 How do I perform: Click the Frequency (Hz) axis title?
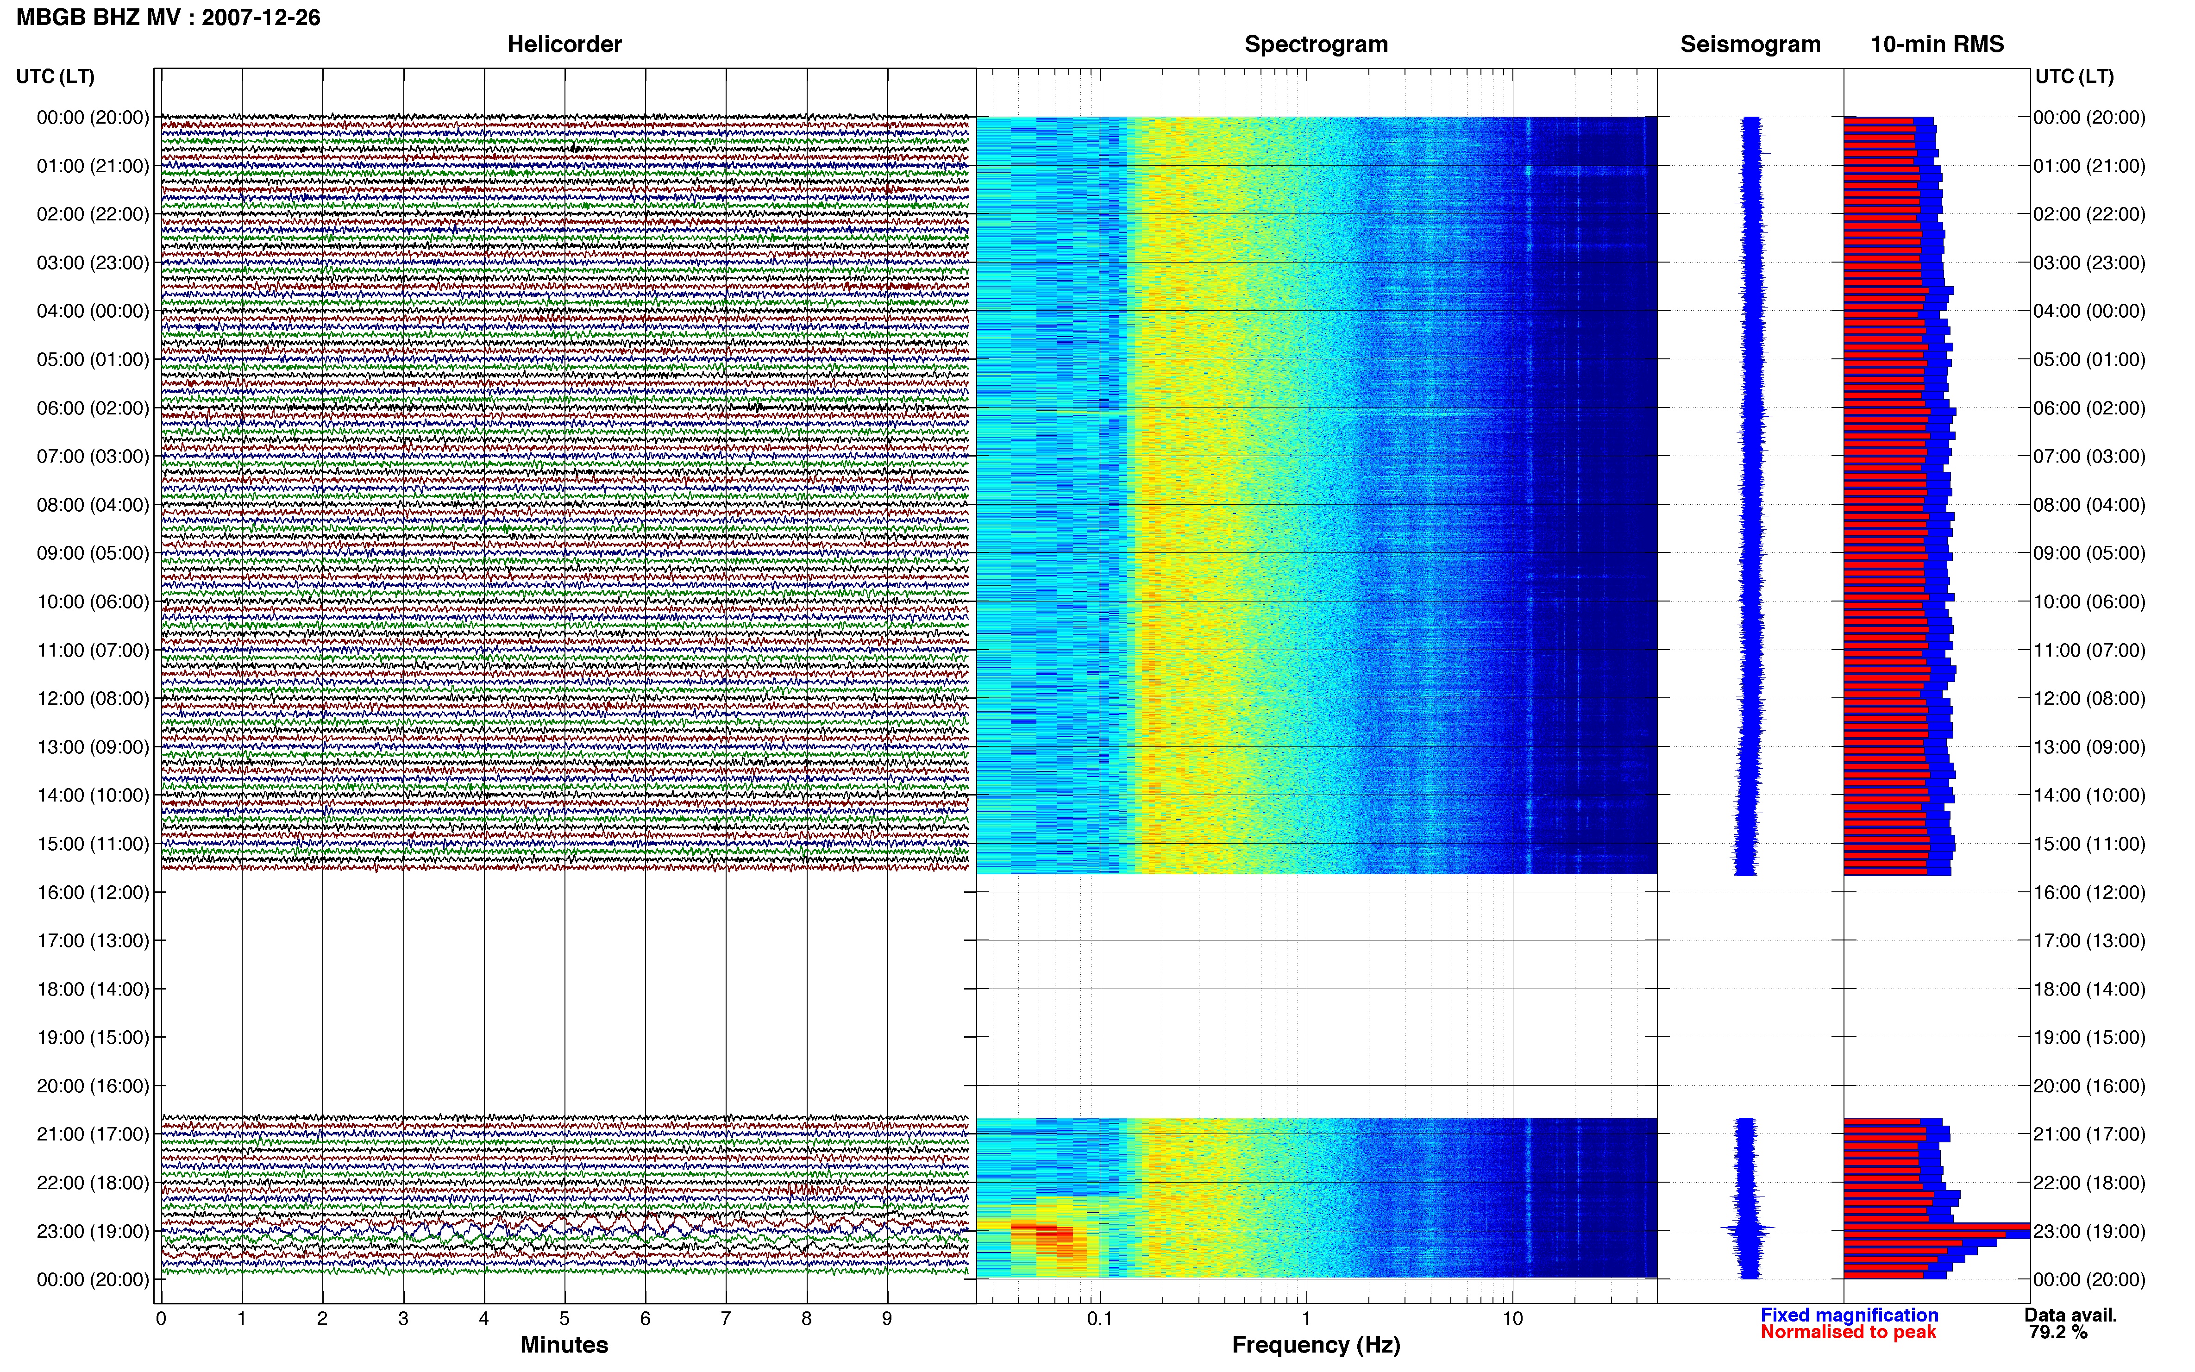click(x=1316, y=1345)
